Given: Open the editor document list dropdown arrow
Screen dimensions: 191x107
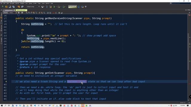Looking at the screenshot, I should pos(188,10).
